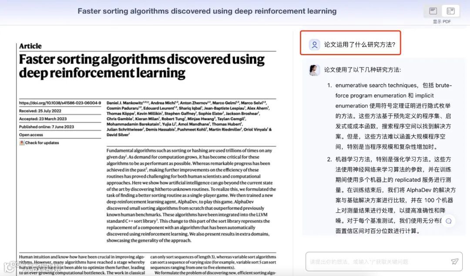
Task: Open the DOI link 10.1038/s41586-023-06004-9
Action: 60,103
